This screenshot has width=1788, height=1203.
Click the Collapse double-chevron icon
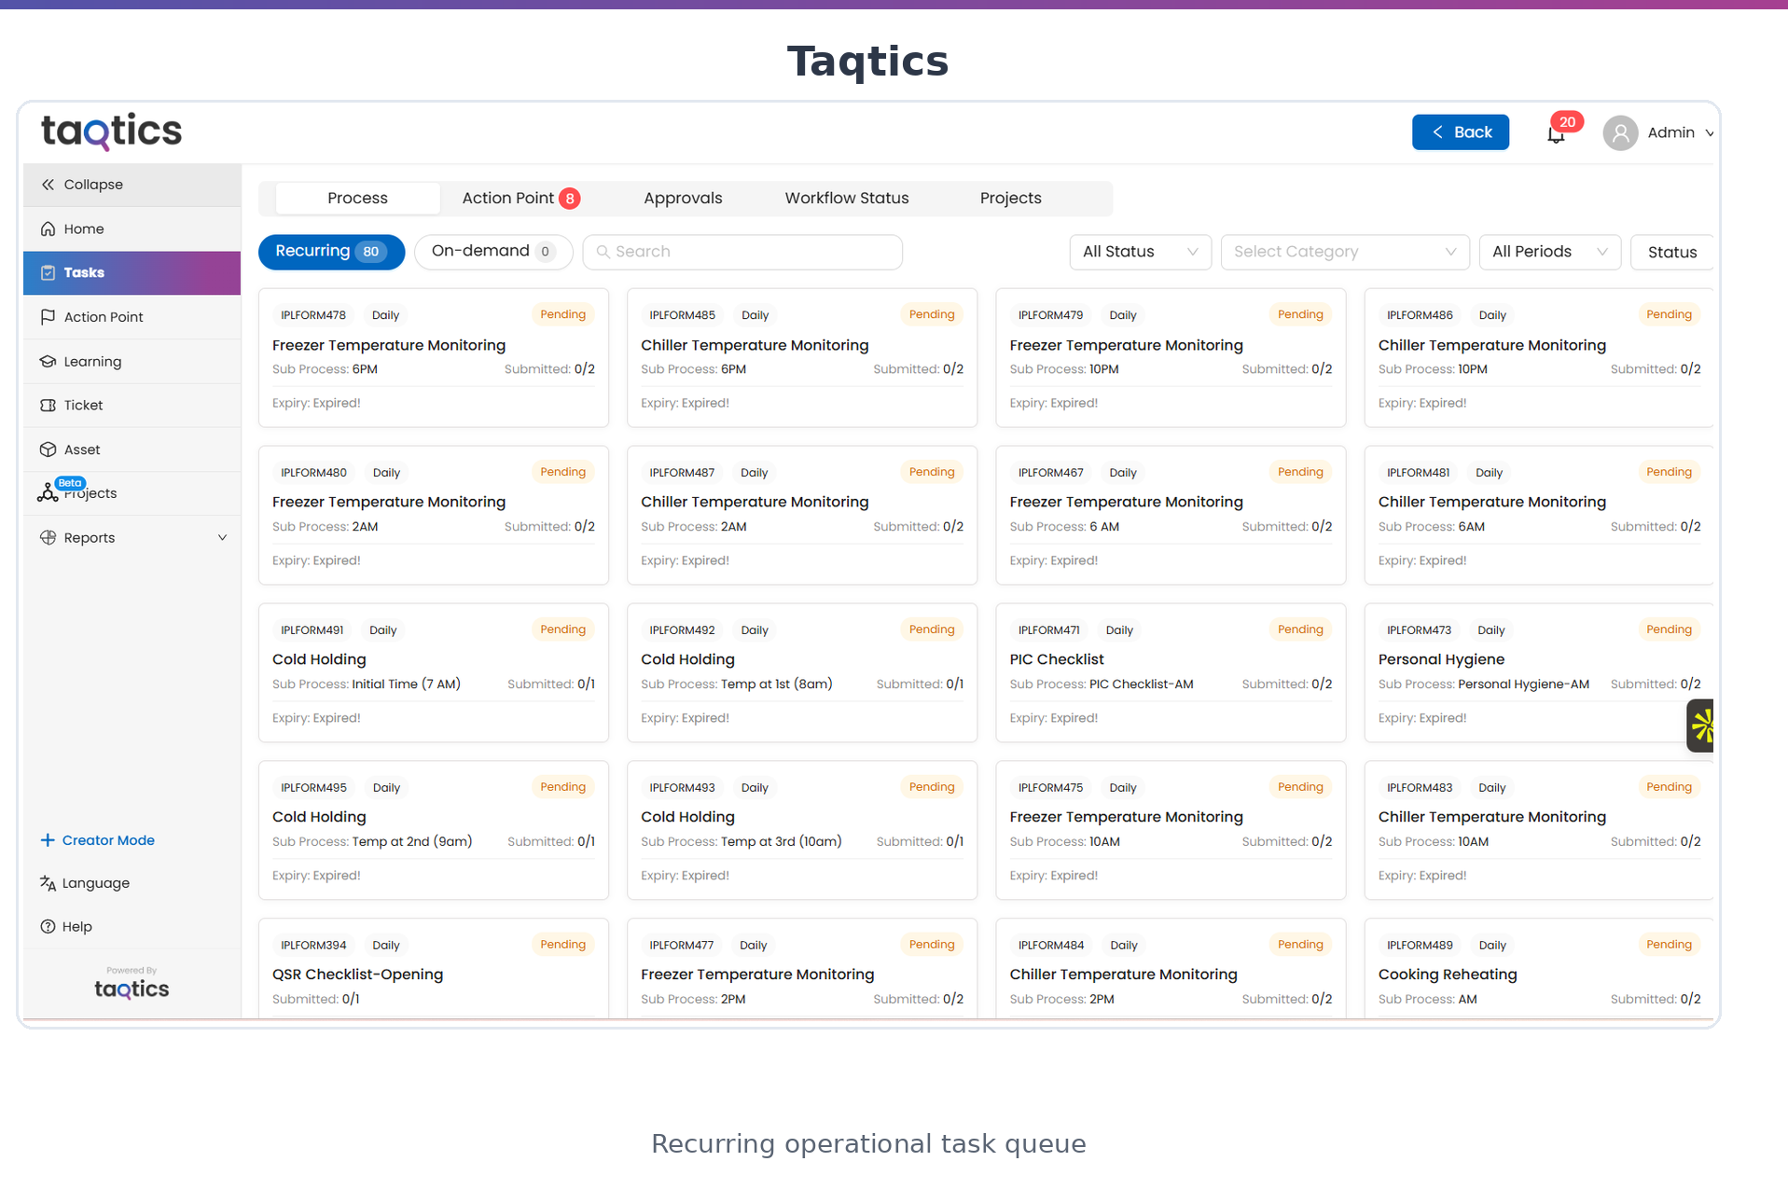[48, 185]
